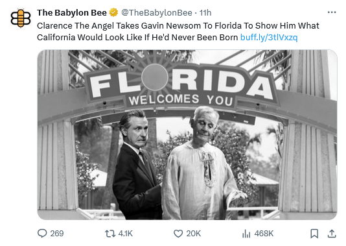
Task: Click the @TheBabylonBee handle
Action: (157, 13)
